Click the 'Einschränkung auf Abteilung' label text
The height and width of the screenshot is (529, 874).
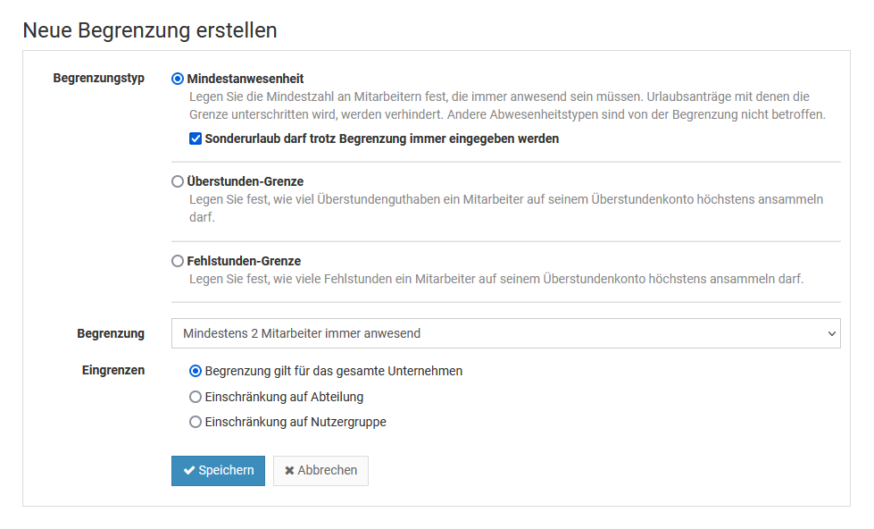tap(284, 397)
